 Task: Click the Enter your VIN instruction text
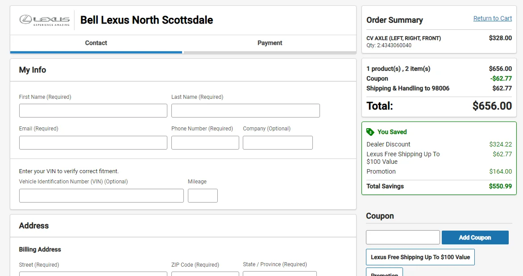[69, 171]
